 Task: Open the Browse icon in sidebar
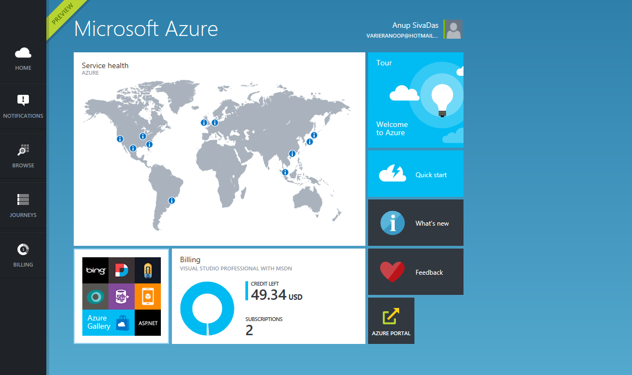23,150
